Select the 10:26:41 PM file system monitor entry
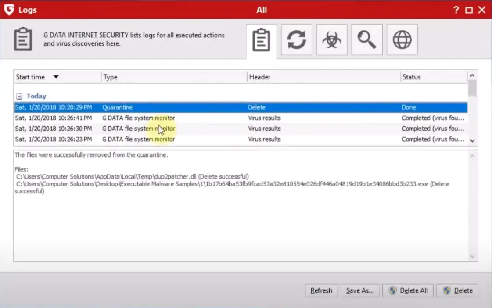 pyautogui.click(x=139, y=118)
